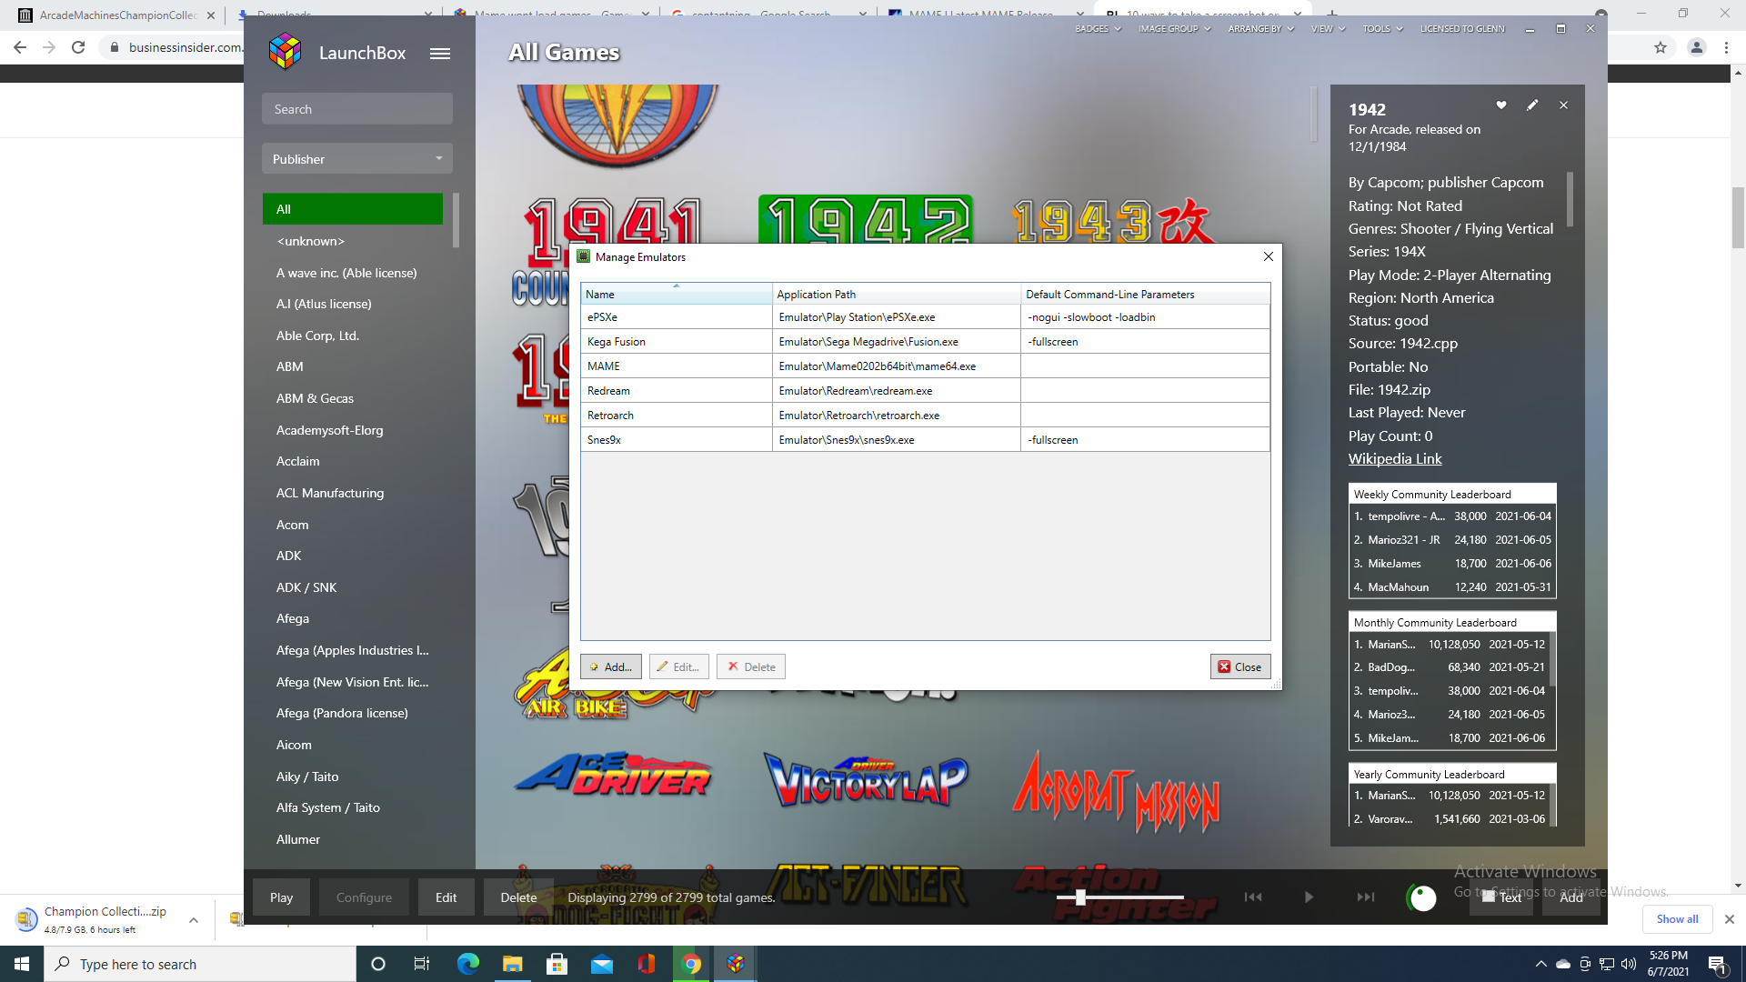This screenshot has height=982, width=1746.
Task: Bookmark this page with the star icon
Action: coord(1661,47)
